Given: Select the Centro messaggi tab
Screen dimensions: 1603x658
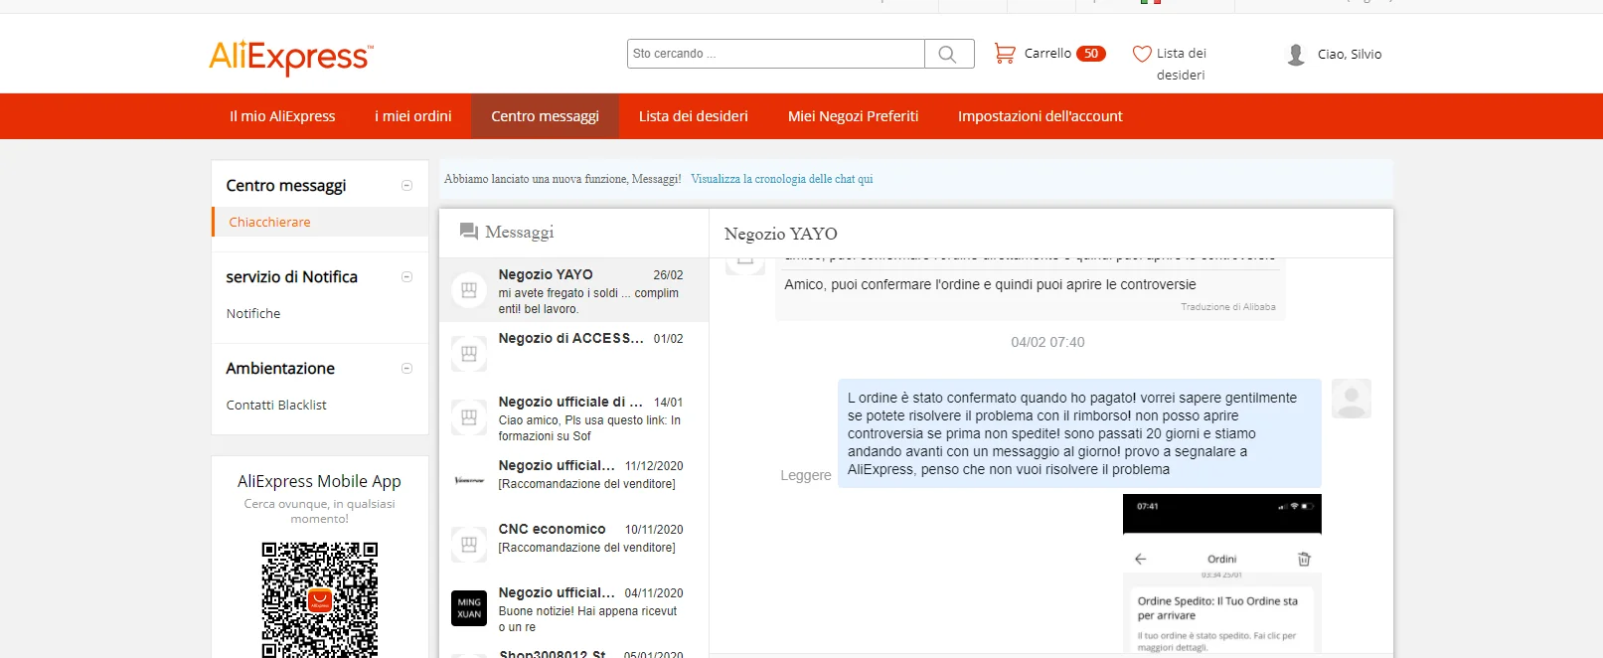Looking at the screenshot, I should tap(545, 116).
